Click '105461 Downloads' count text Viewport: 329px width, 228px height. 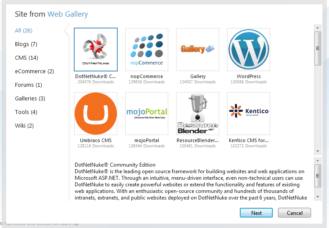198,146
